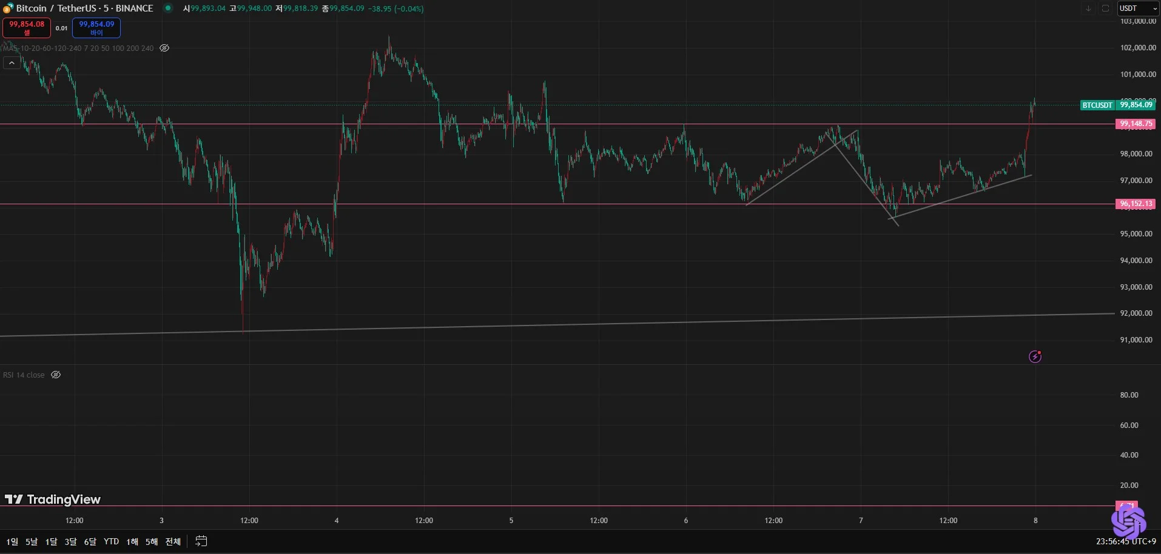
Task: Toggle visibility of the MA indicator
Action: (x=164, y=48)
